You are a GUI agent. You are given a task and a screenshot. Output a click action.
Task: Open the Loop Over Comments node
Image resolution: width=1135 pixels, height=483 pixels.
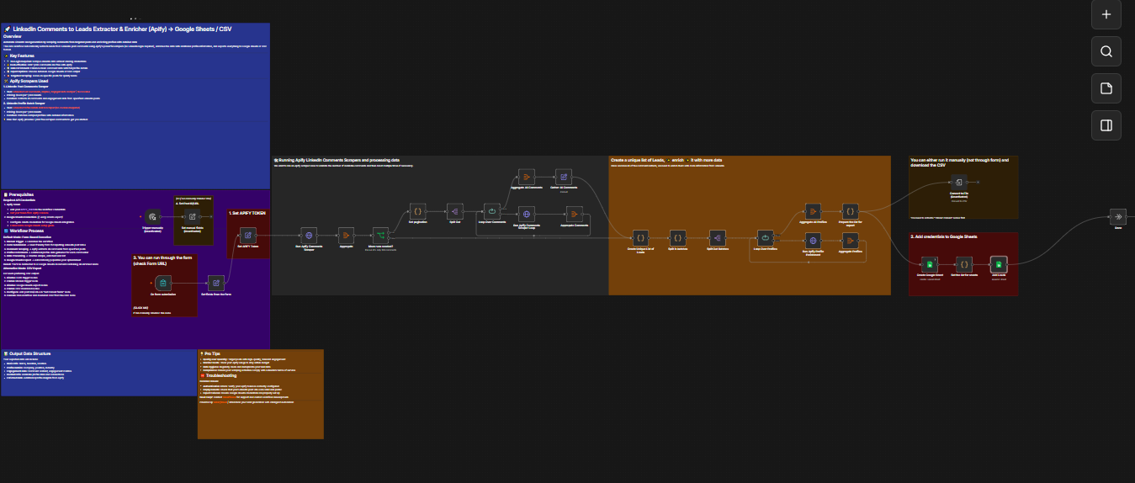click(492, 211)
